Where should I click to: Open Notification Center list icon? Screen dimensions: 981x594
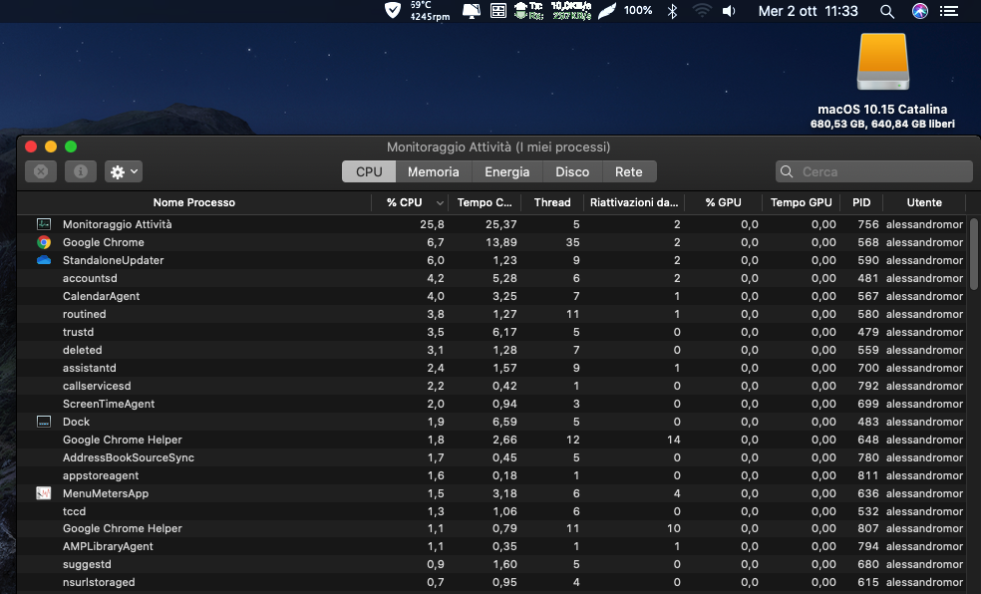pos(949,11)
